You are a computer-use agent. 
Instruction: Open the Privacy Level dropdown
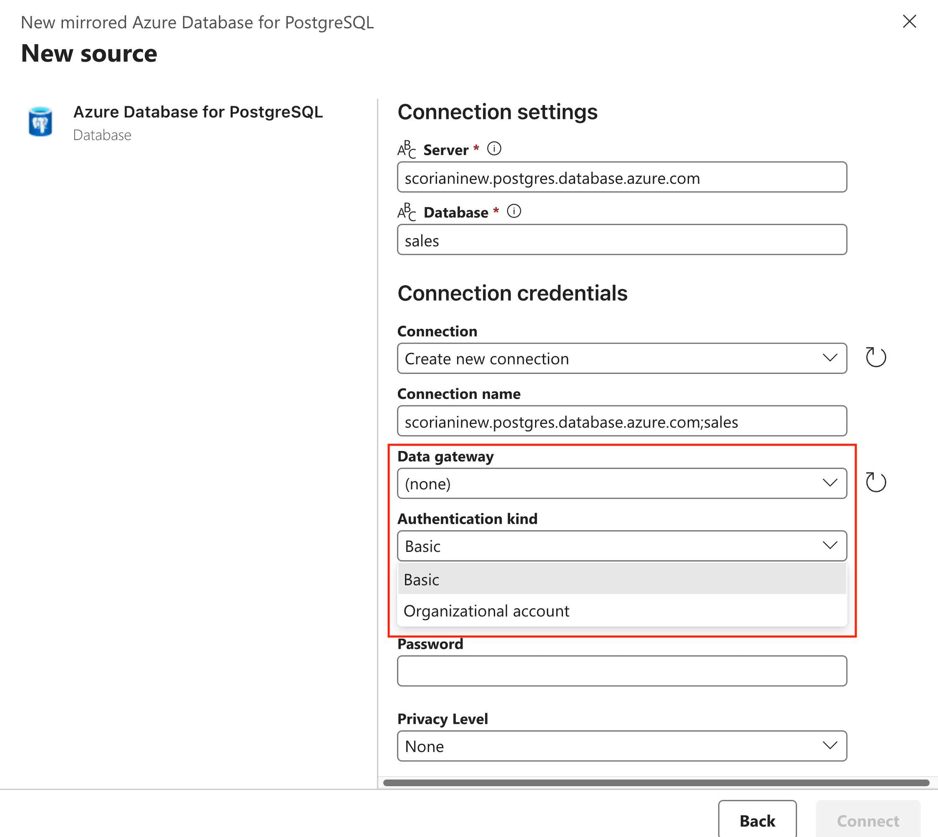click(x=622, y=746)
